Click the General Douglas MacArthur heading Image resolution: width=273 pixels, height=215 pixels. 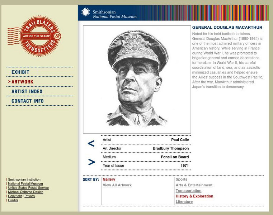pyautogui.click(x=227, y=28)
